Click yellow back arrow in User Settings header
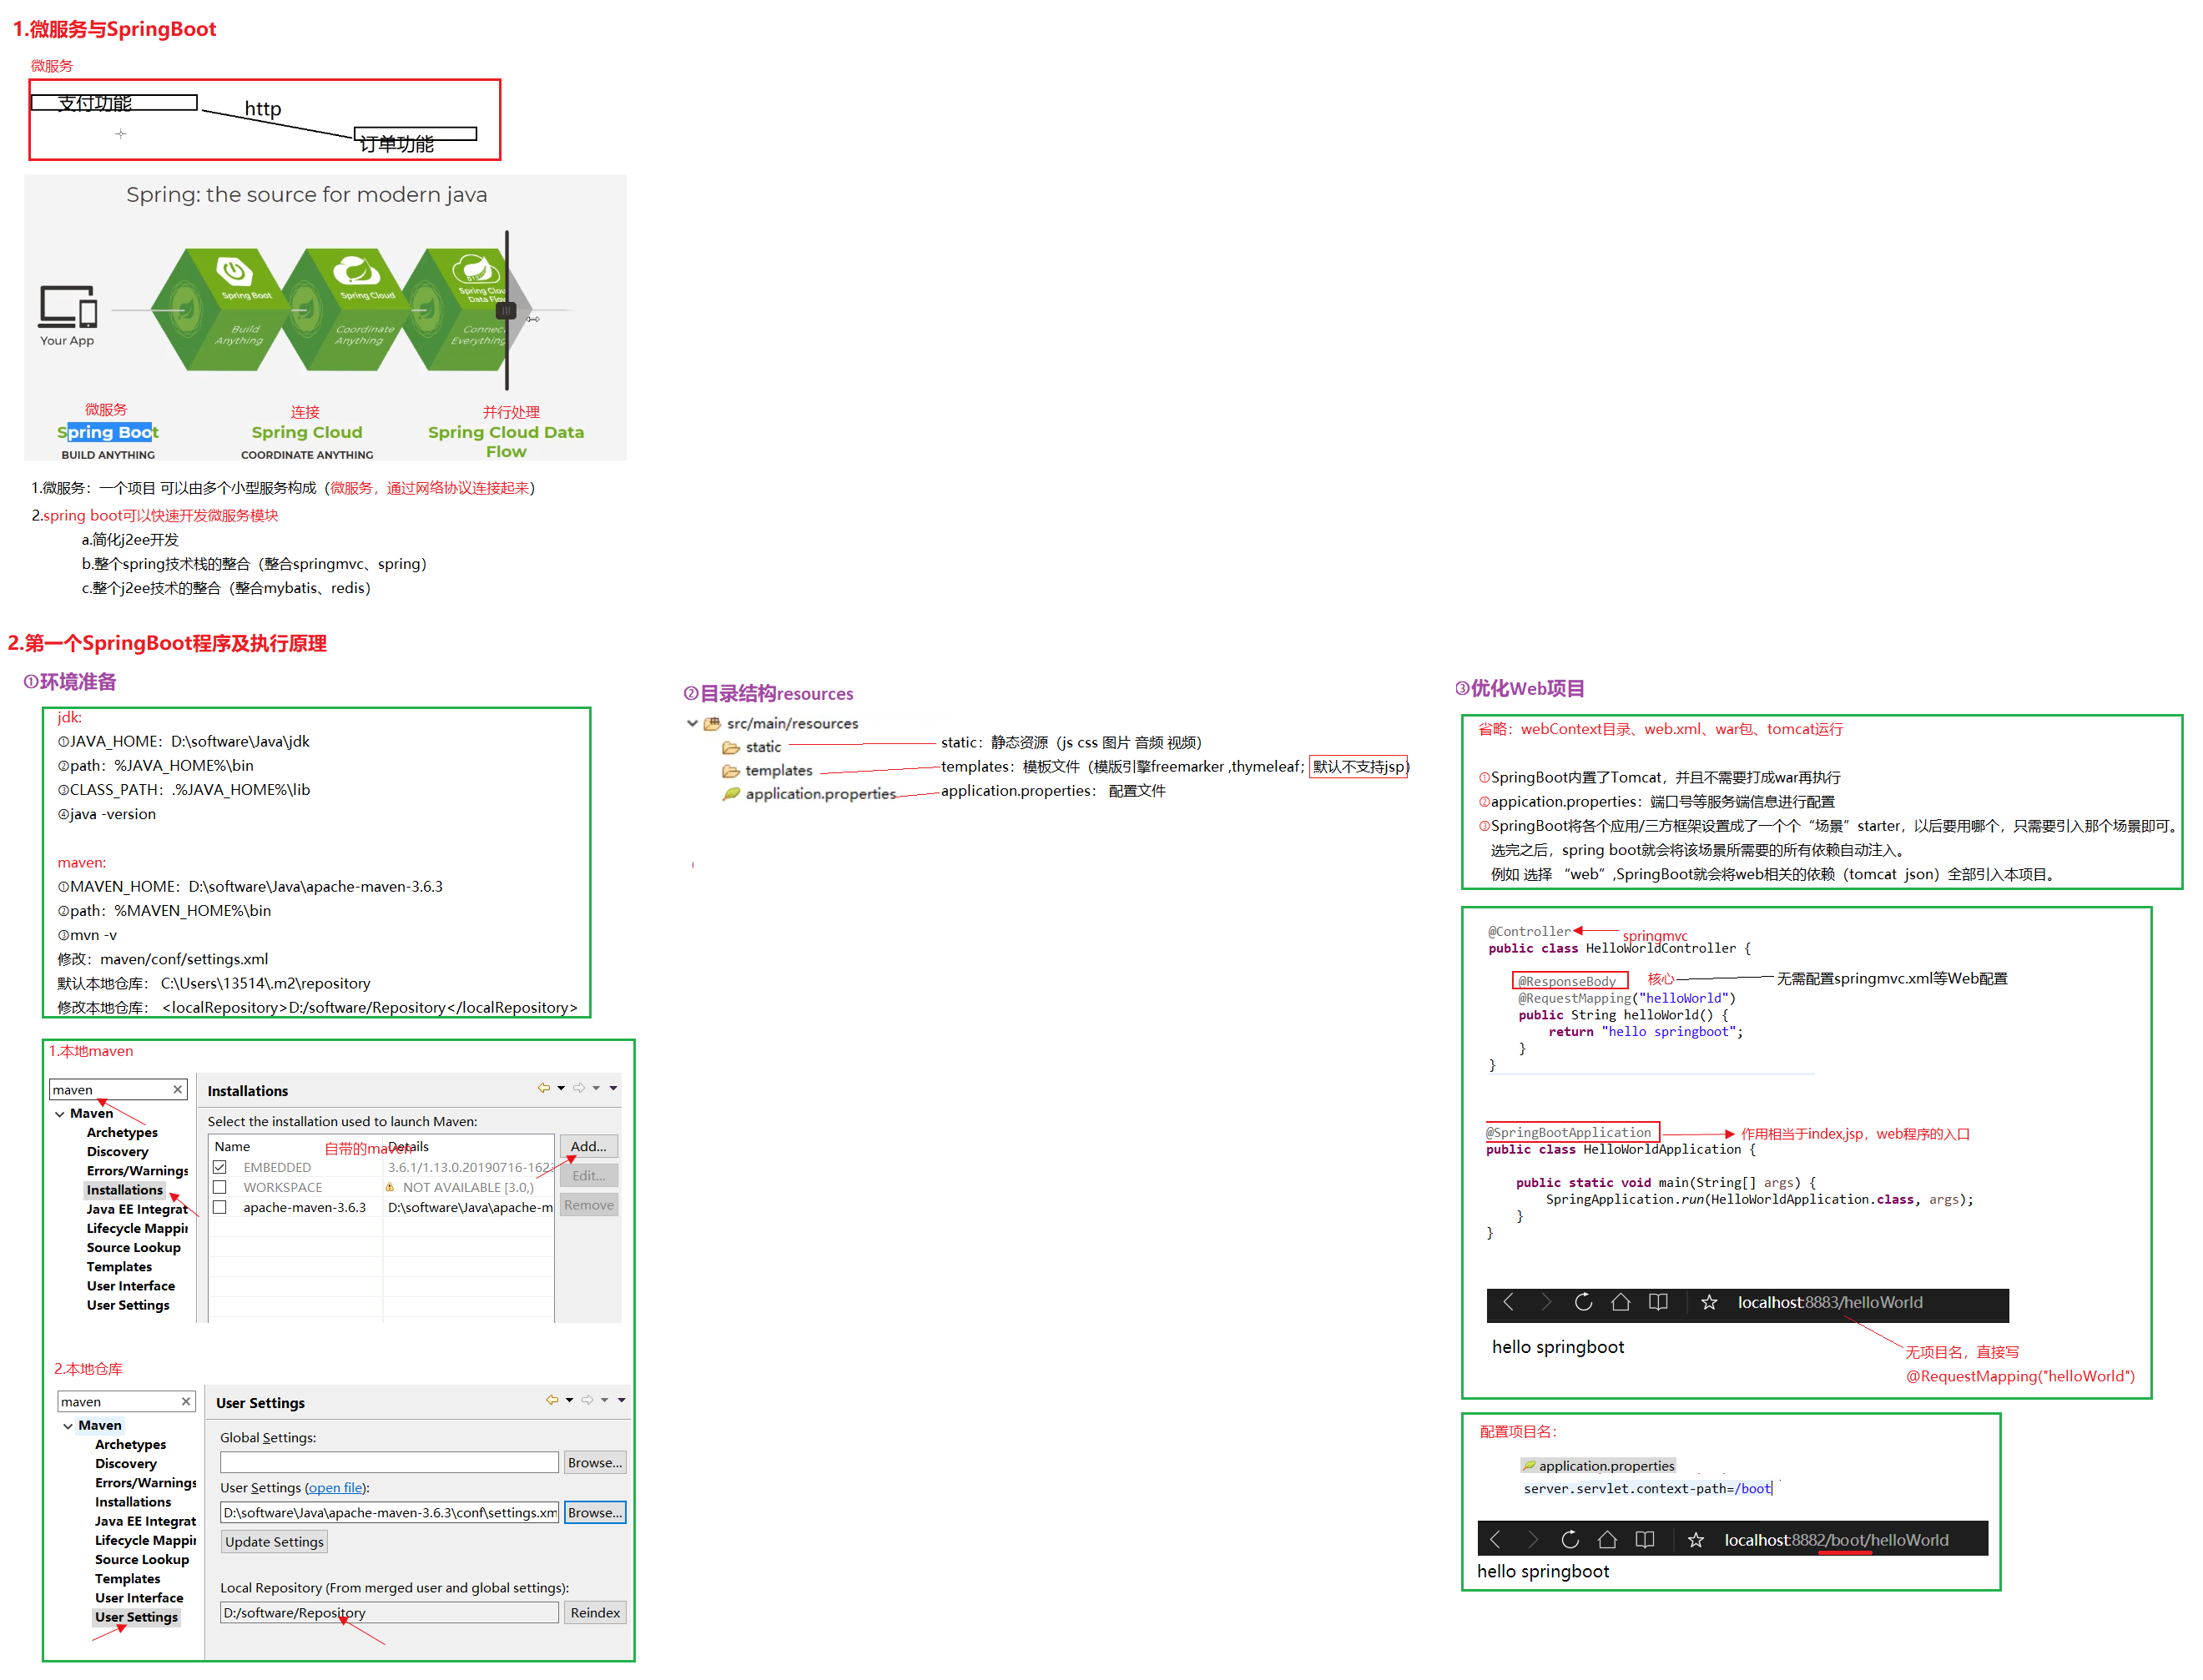 [552, 1400]
